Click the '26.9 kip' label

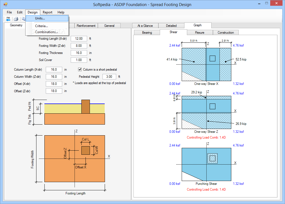[241, 124]
